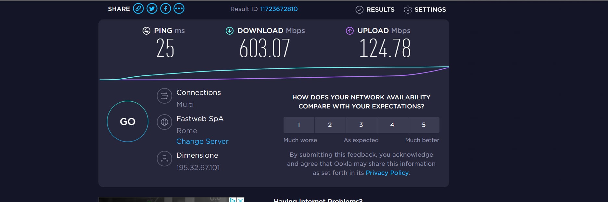This screenshot has width=608, height=202.
Task: Click the Dimensione user icon
Action: (164, 159)
